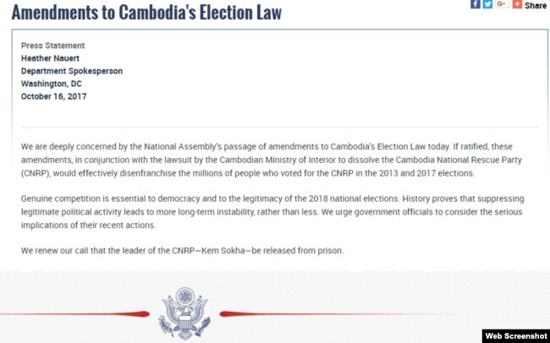Click the divider below the date header

pos(279,128)
